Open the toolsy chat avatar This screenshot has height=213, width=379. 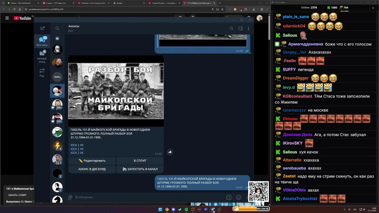point(57,77)
